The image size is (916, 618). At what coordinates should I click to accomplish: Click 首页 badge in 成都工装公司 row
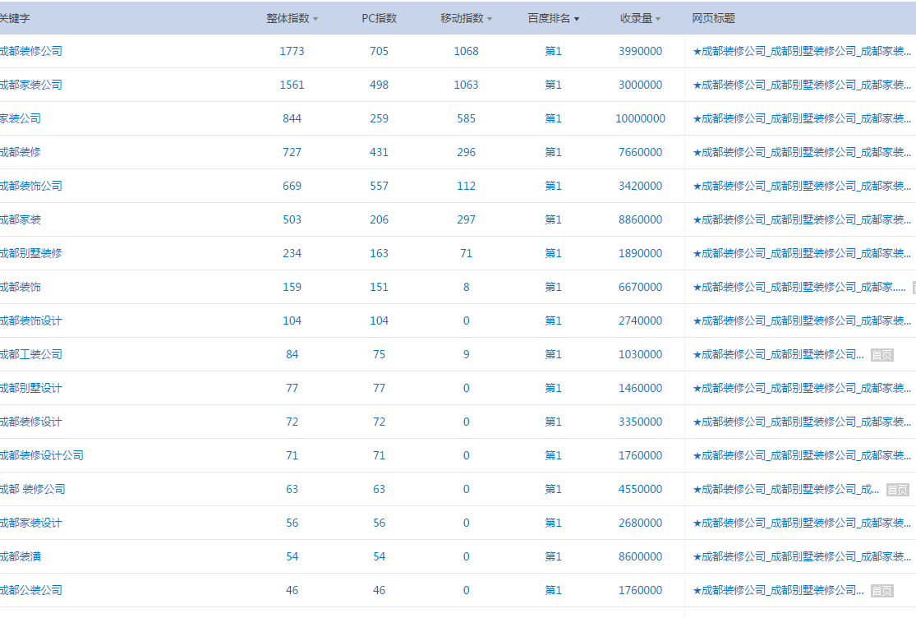881,355
